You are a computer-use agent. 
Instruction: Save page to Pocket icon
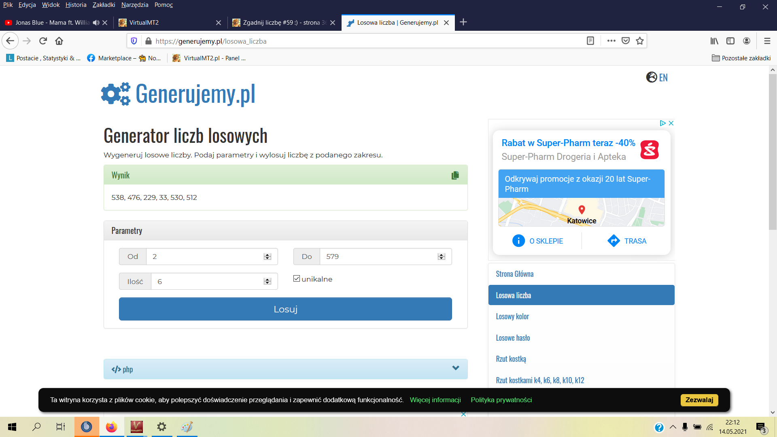(626, 41)
